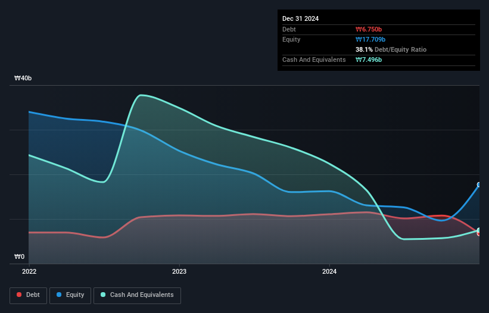Click the Equity label in tooltip
This screenshot has width=489, height=313.
pyautogui.click(x=291, y=39)
